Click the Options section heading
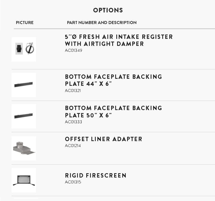 (108, 10)
